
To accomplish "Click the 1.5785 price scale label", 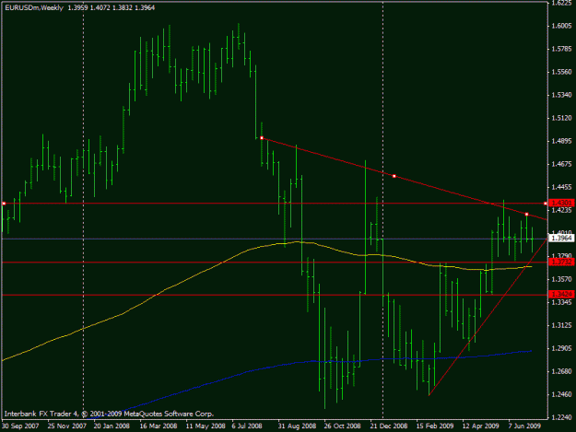I will pos(561,49).
